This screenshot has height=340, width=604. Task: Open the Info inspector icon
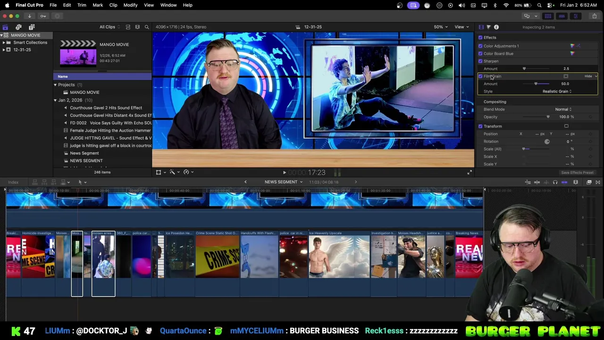point(496,27)
